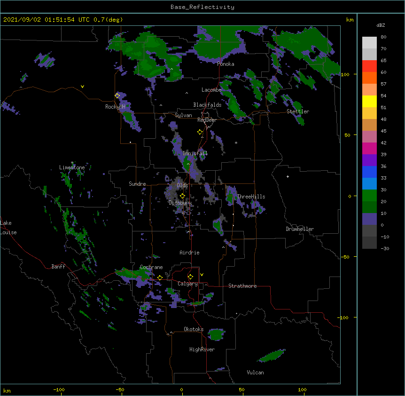405x396 pixels.
Task: Click the yellow marker near RockyMH
Action: pos(117,95)
